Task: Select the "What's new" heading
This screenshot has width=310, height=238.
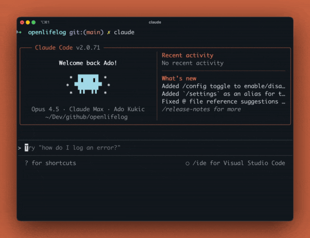Action: click(179, 78)
